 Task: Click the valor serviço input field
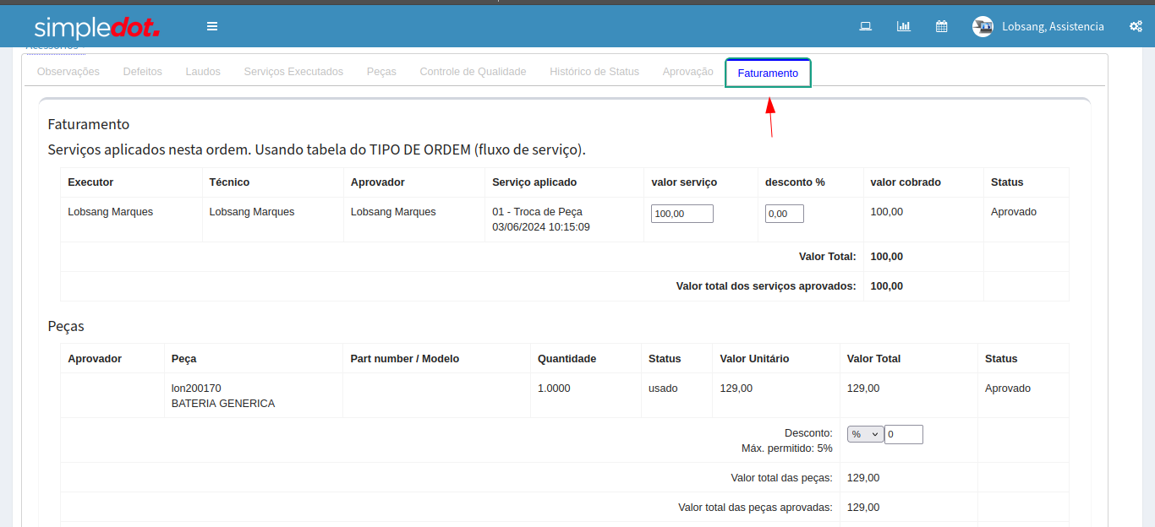[x=682, y=214]
